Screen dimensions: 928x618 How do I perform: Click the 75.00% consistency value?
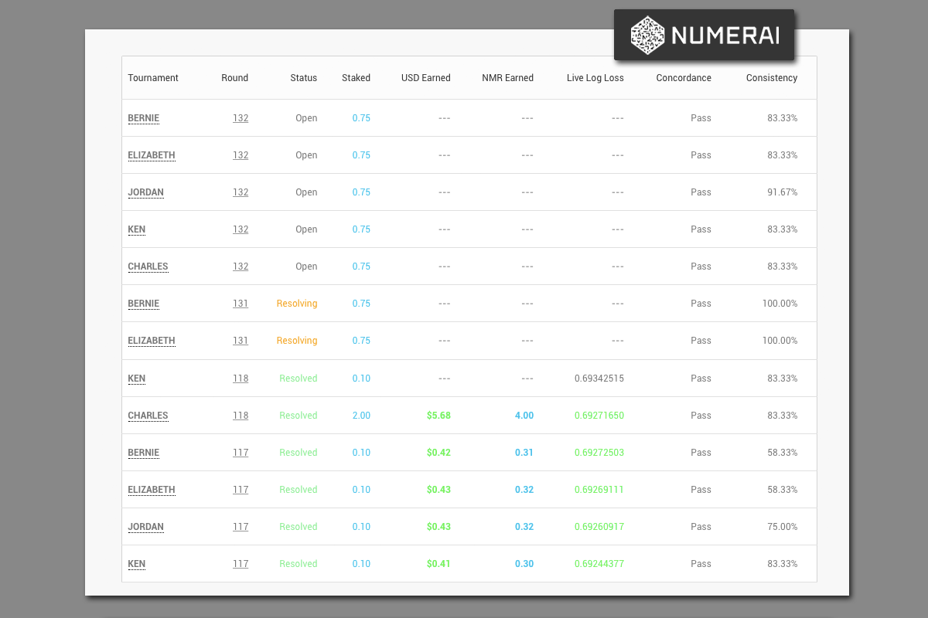pos(783,527)
